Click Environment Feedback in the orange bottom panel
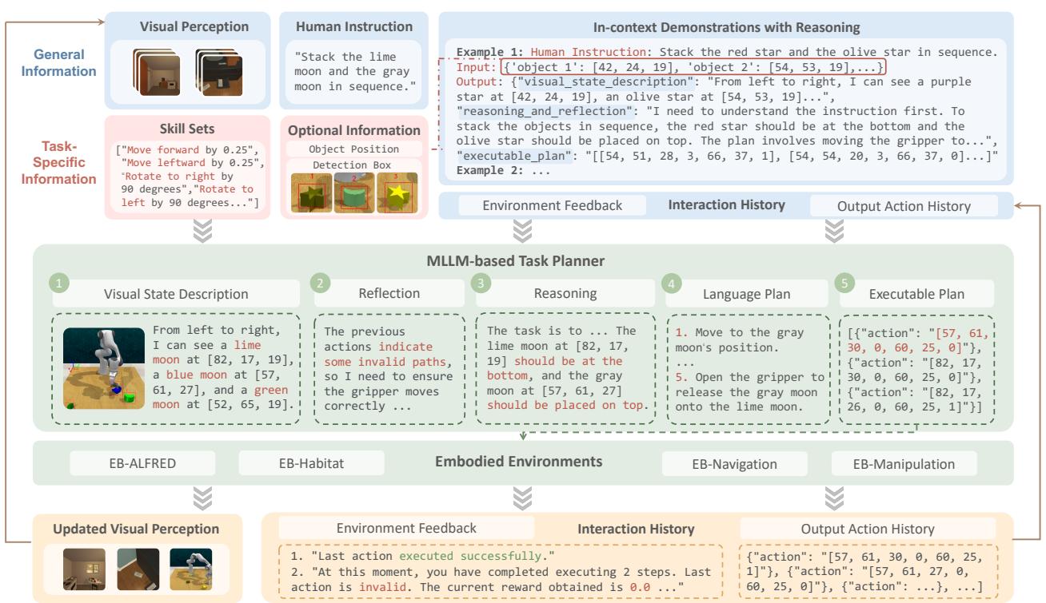The width and height of the screenshot is (1046, 603). (x=406, y=528)
